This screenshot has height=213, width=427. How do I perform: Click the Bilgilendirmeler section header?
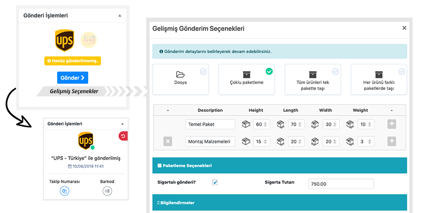(280, 202)
